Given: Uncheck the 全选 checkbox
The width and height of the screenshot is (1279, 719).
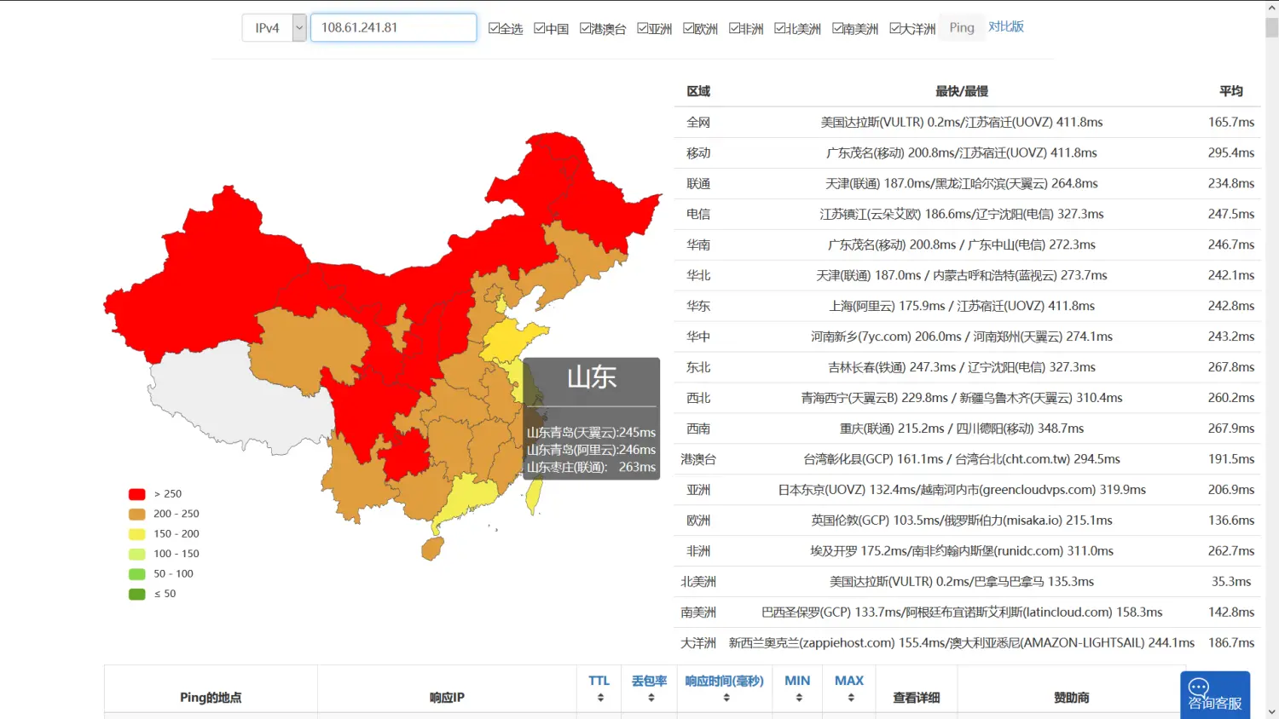Looking at the screenshot, I should tap(494, 28).
